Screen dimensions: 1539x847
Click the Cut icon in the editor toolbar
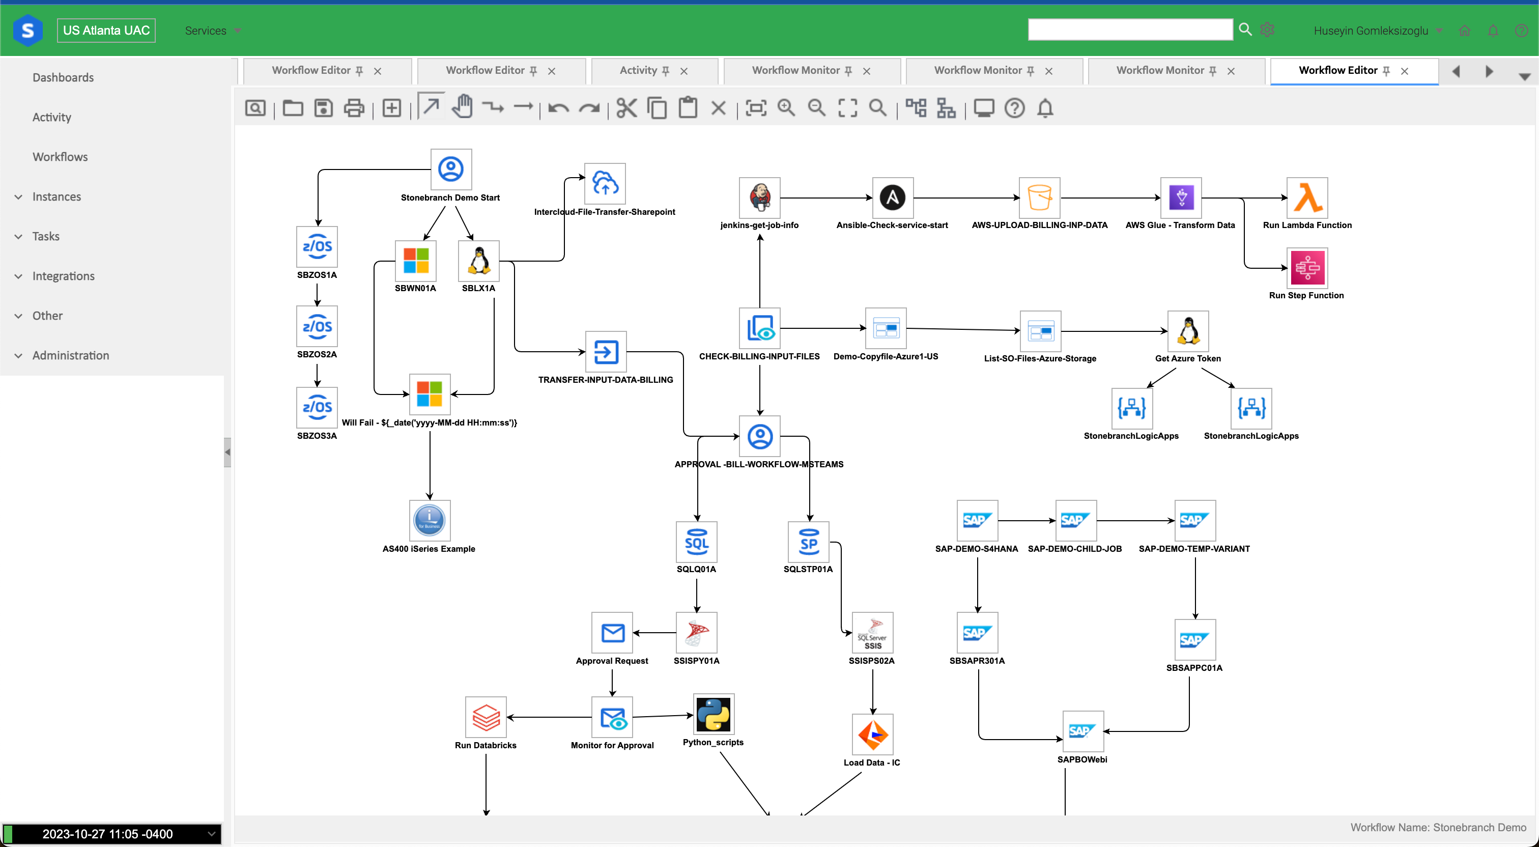tap(626, 107)
